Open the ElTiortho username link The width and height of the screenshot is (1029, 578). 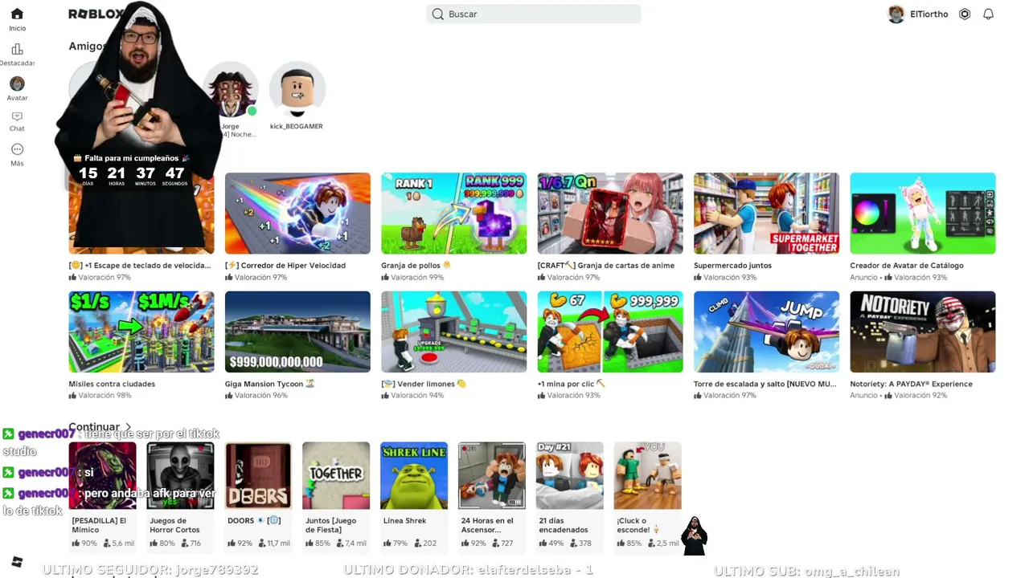(929, 14)
